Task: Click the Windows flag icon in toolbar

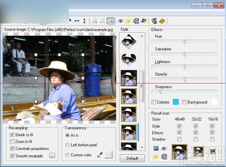Action: (x=144, y=21)
